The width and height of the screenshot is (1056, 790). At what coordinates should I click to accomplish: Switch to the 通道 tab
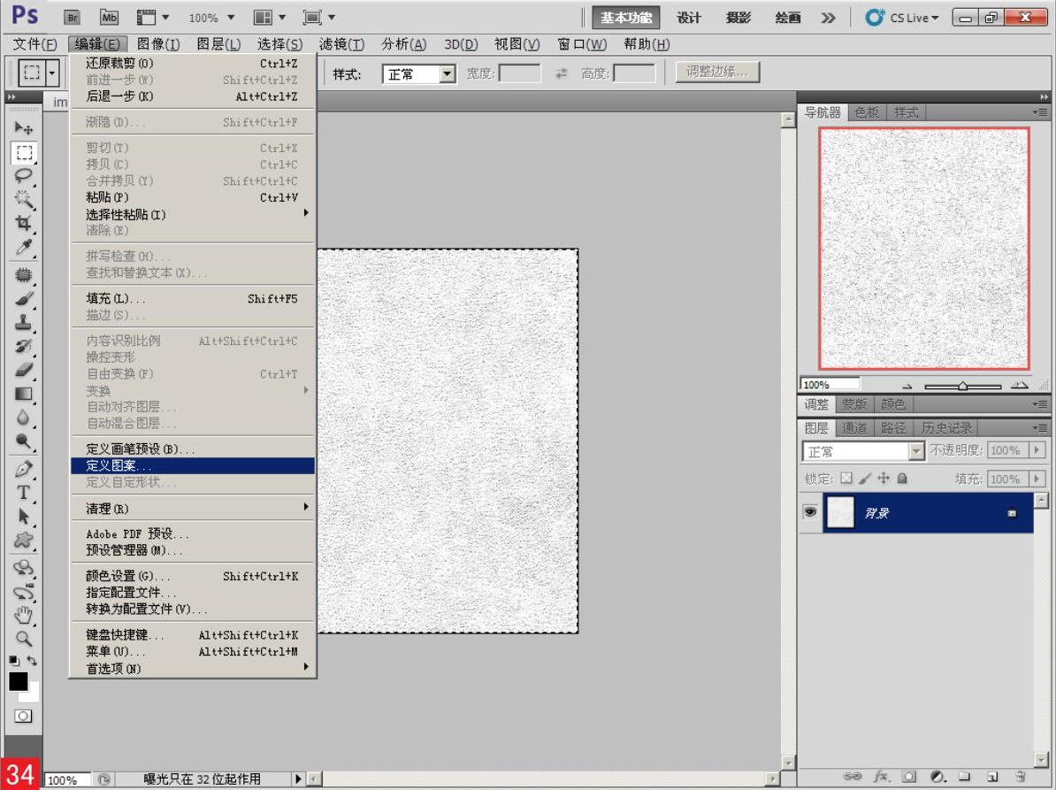tap(854, 428)
